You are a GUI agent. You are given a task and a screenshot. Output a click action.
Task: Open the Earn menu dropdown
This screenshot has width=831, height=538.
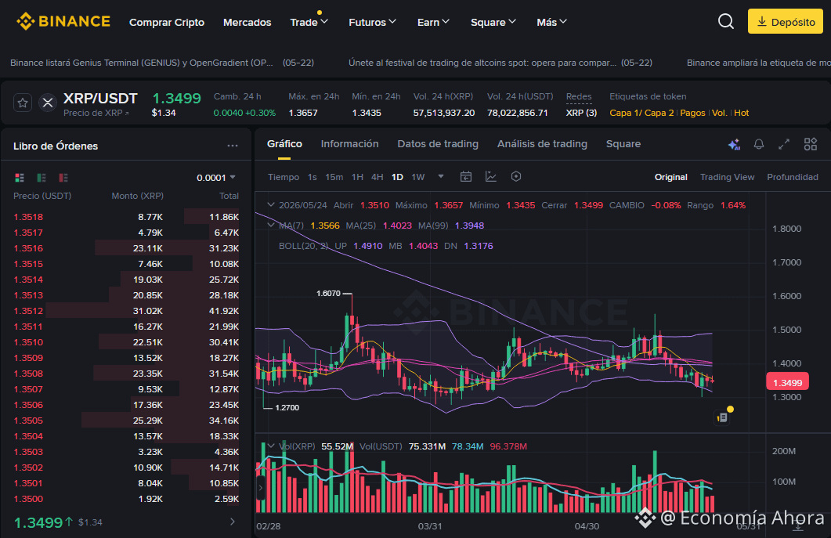433,22
